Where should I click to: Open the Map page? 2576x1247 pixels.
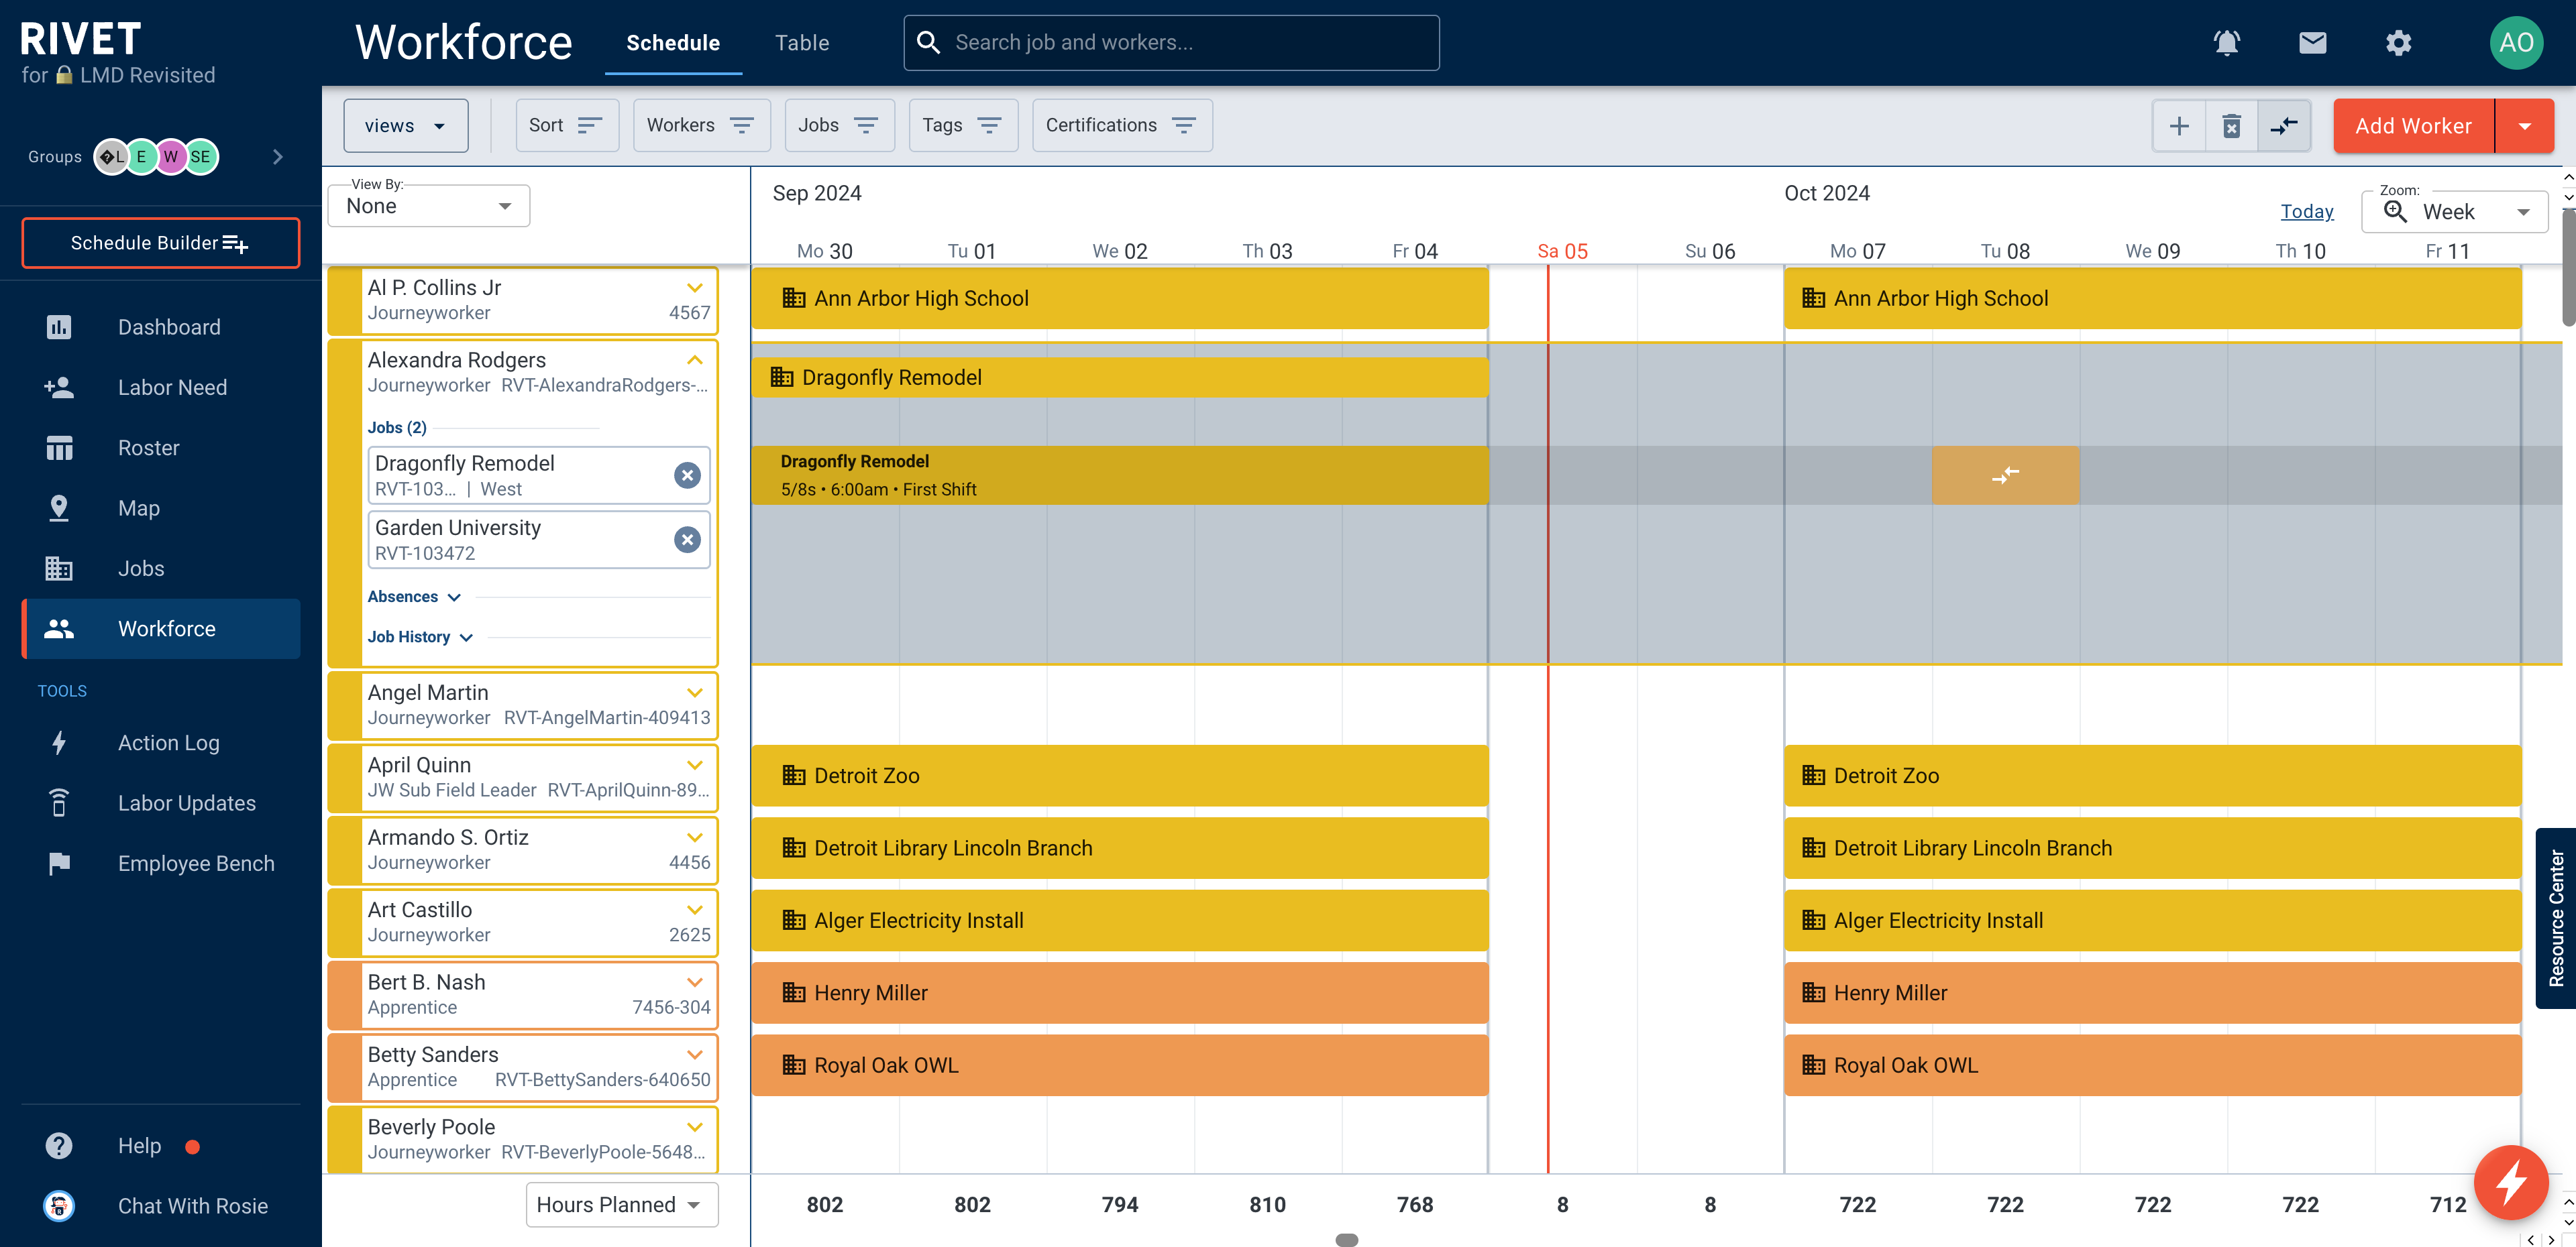160,508
